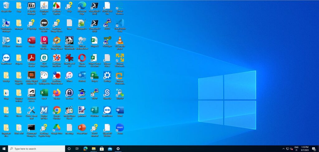Click the taskbar search box

click(x=36, y=149)
